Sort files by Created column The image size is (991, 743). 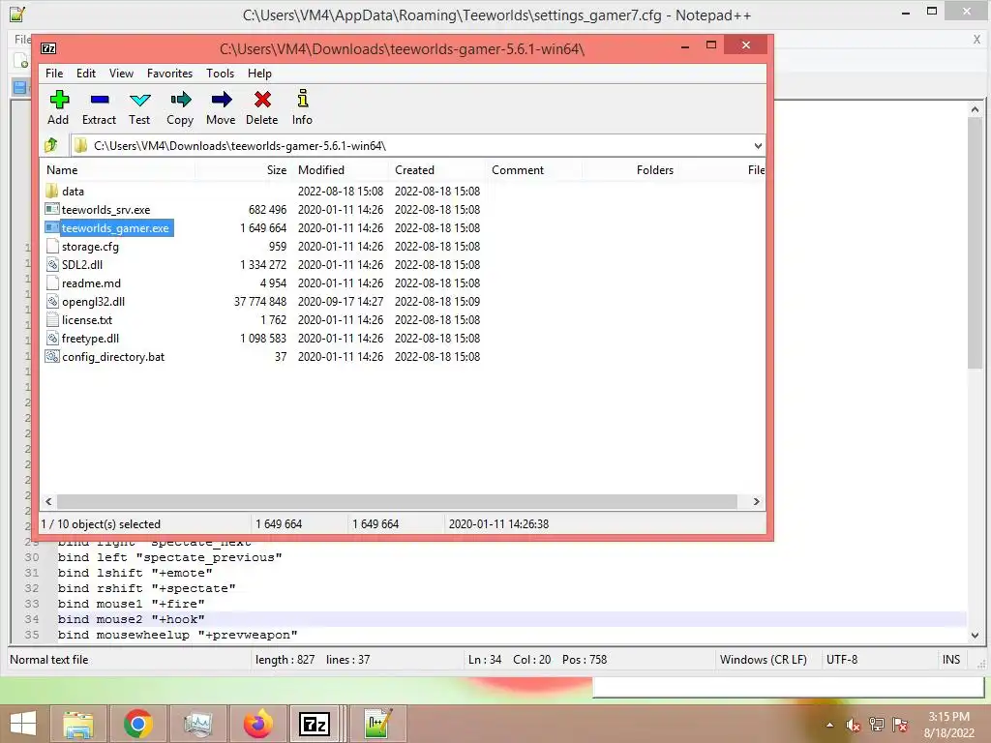coord(437,170)
